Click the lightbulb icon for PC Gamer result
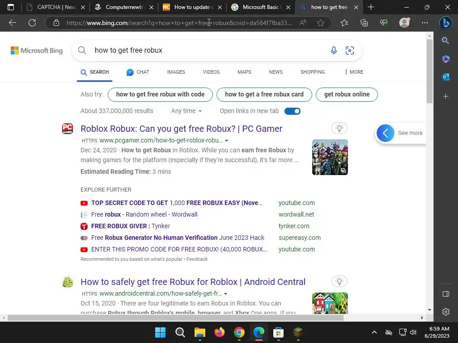Image resolution: width=458 pixels, height=343 pixels. click(x=339, y=128)
